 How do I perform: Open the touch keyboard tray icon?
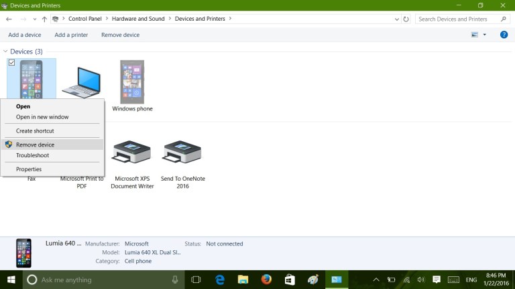point(453,280)
